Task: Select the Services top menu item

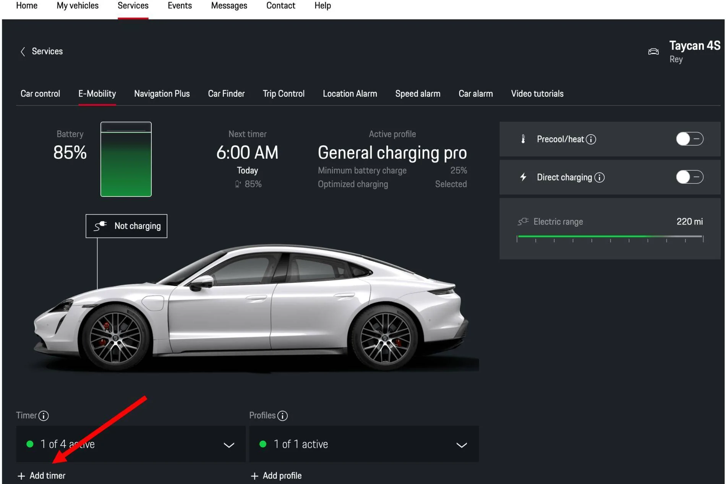Action: 133,6
